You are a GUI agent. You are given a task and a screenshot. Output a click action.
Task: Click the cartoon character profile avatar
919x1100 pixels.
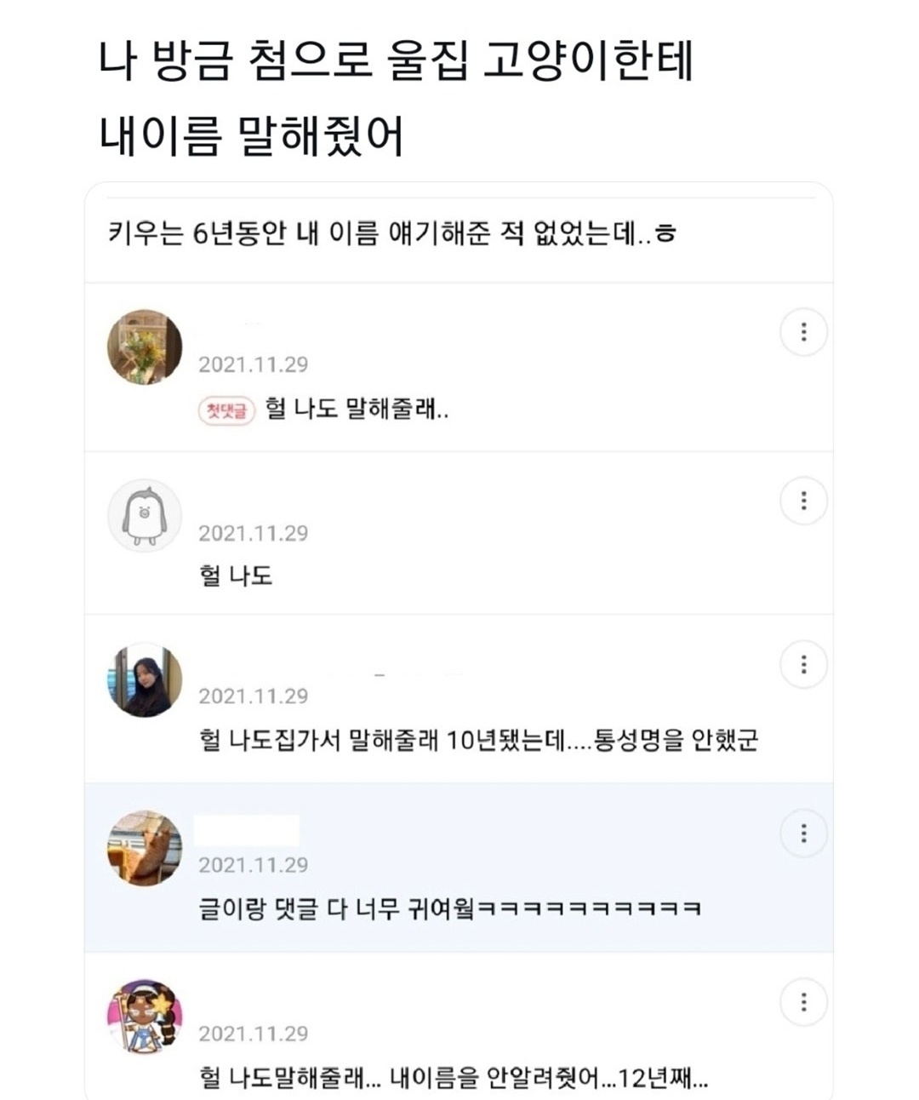pos(145,1017)
